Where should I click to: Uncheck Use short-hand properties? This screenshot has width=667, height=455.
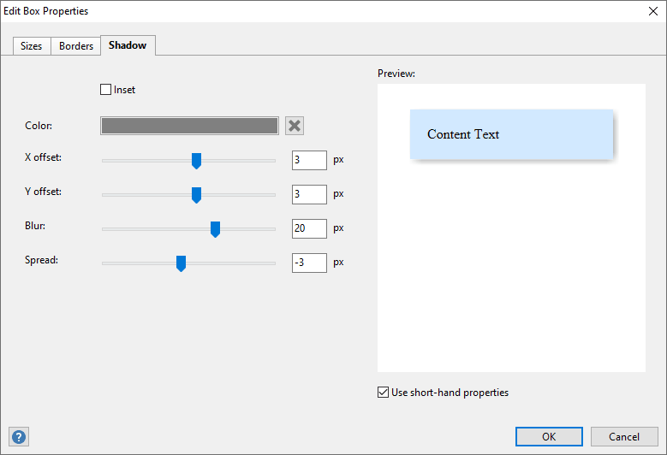click(383, 393)
